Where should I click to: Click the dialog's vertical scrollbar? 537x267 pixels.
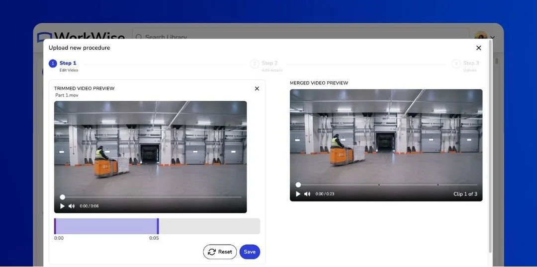tap(490, 147)
